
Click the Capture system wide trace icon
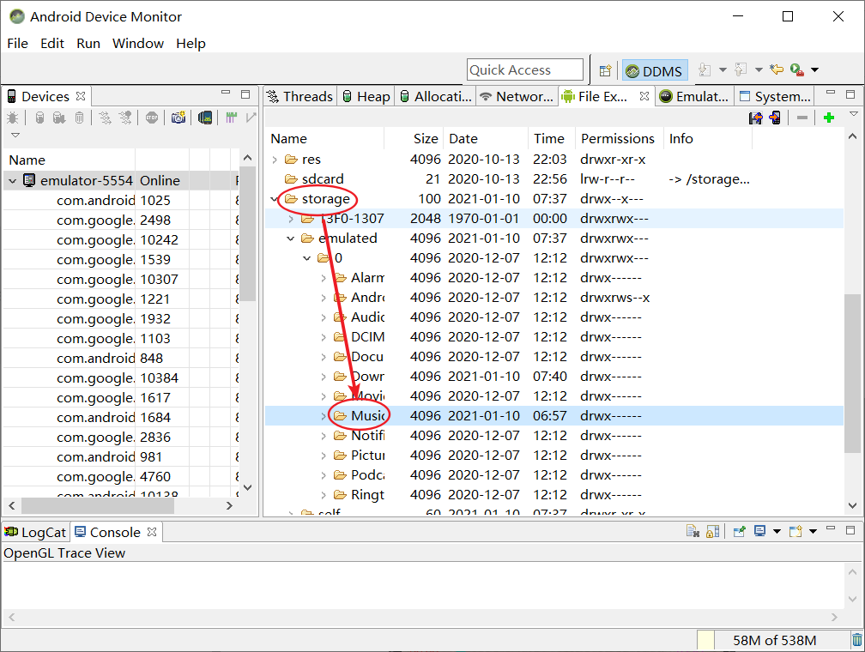point(231,118)
